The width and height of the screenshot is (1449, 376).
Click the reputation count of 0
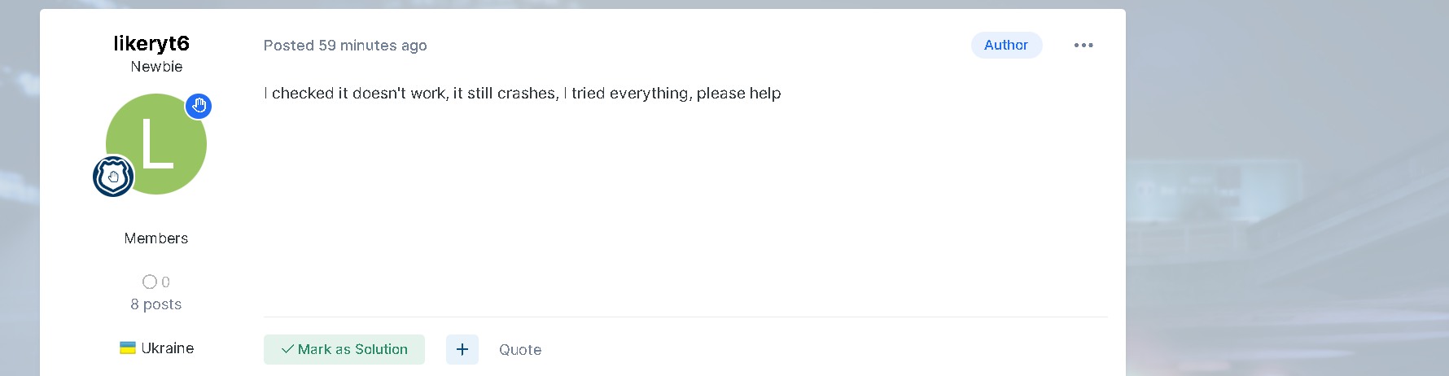click(x=166, y=282)
